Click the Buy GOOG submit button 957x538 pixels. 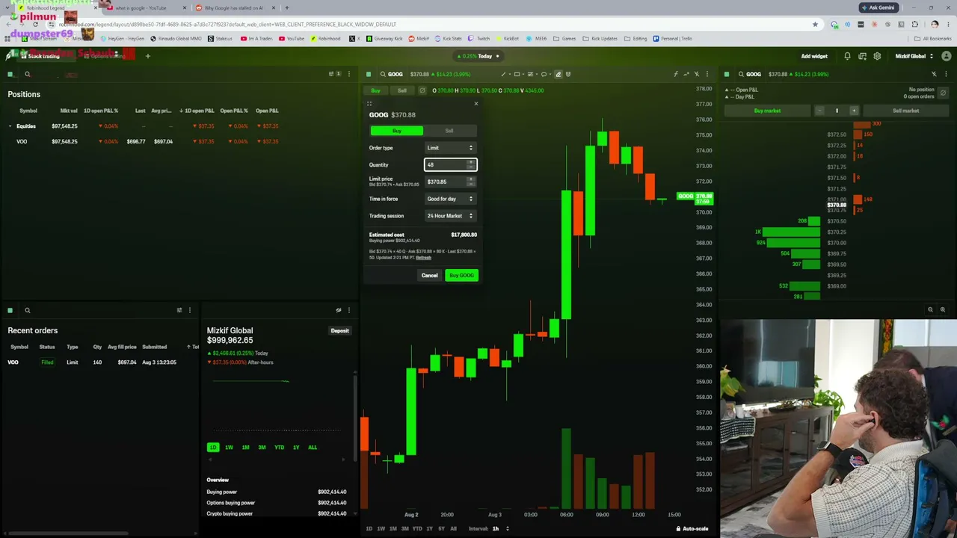(x=461, y=276)
